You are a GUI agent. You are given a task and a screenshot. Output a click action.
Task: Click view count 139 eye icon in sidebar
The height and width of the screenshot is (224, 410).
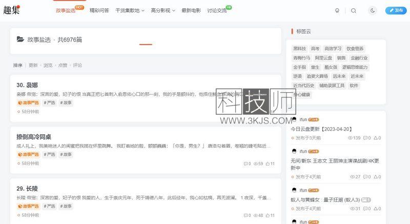[350, 138]
